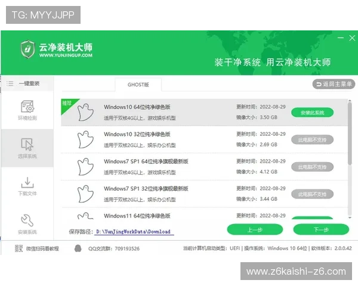Click the QQ交流群: 709193526 text

114,248
